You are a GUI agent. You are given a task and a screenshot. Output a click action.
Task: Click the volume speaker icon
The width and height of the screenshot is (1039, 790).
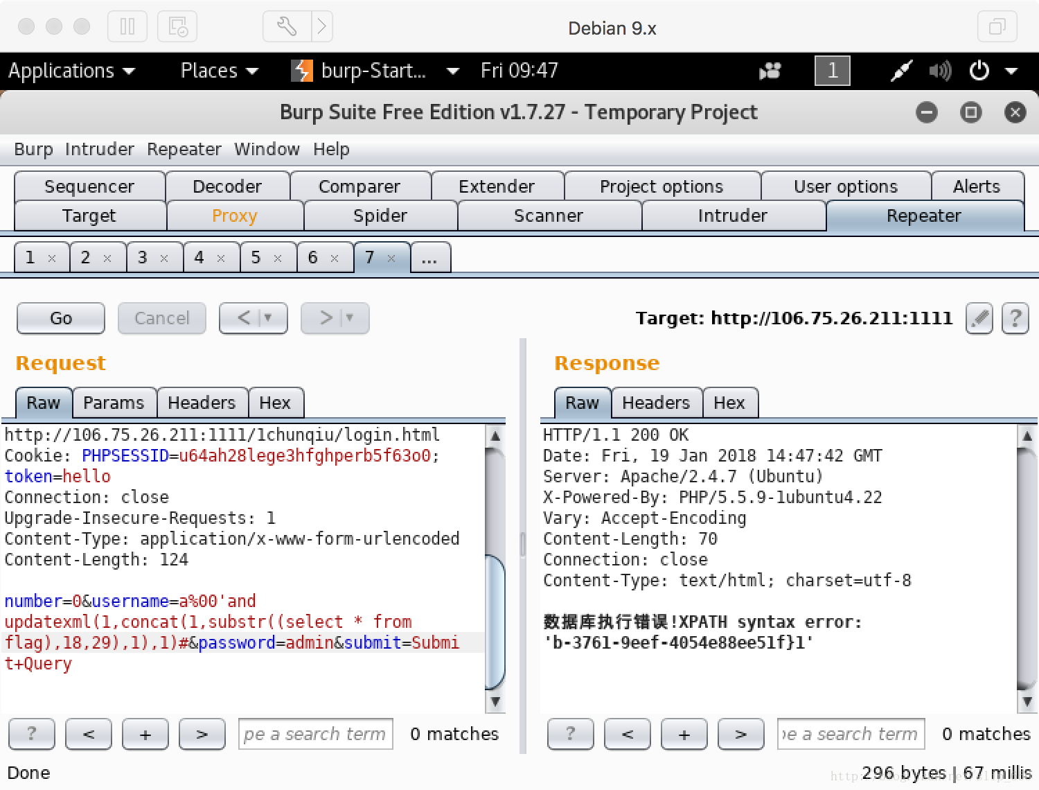[940, 71]
